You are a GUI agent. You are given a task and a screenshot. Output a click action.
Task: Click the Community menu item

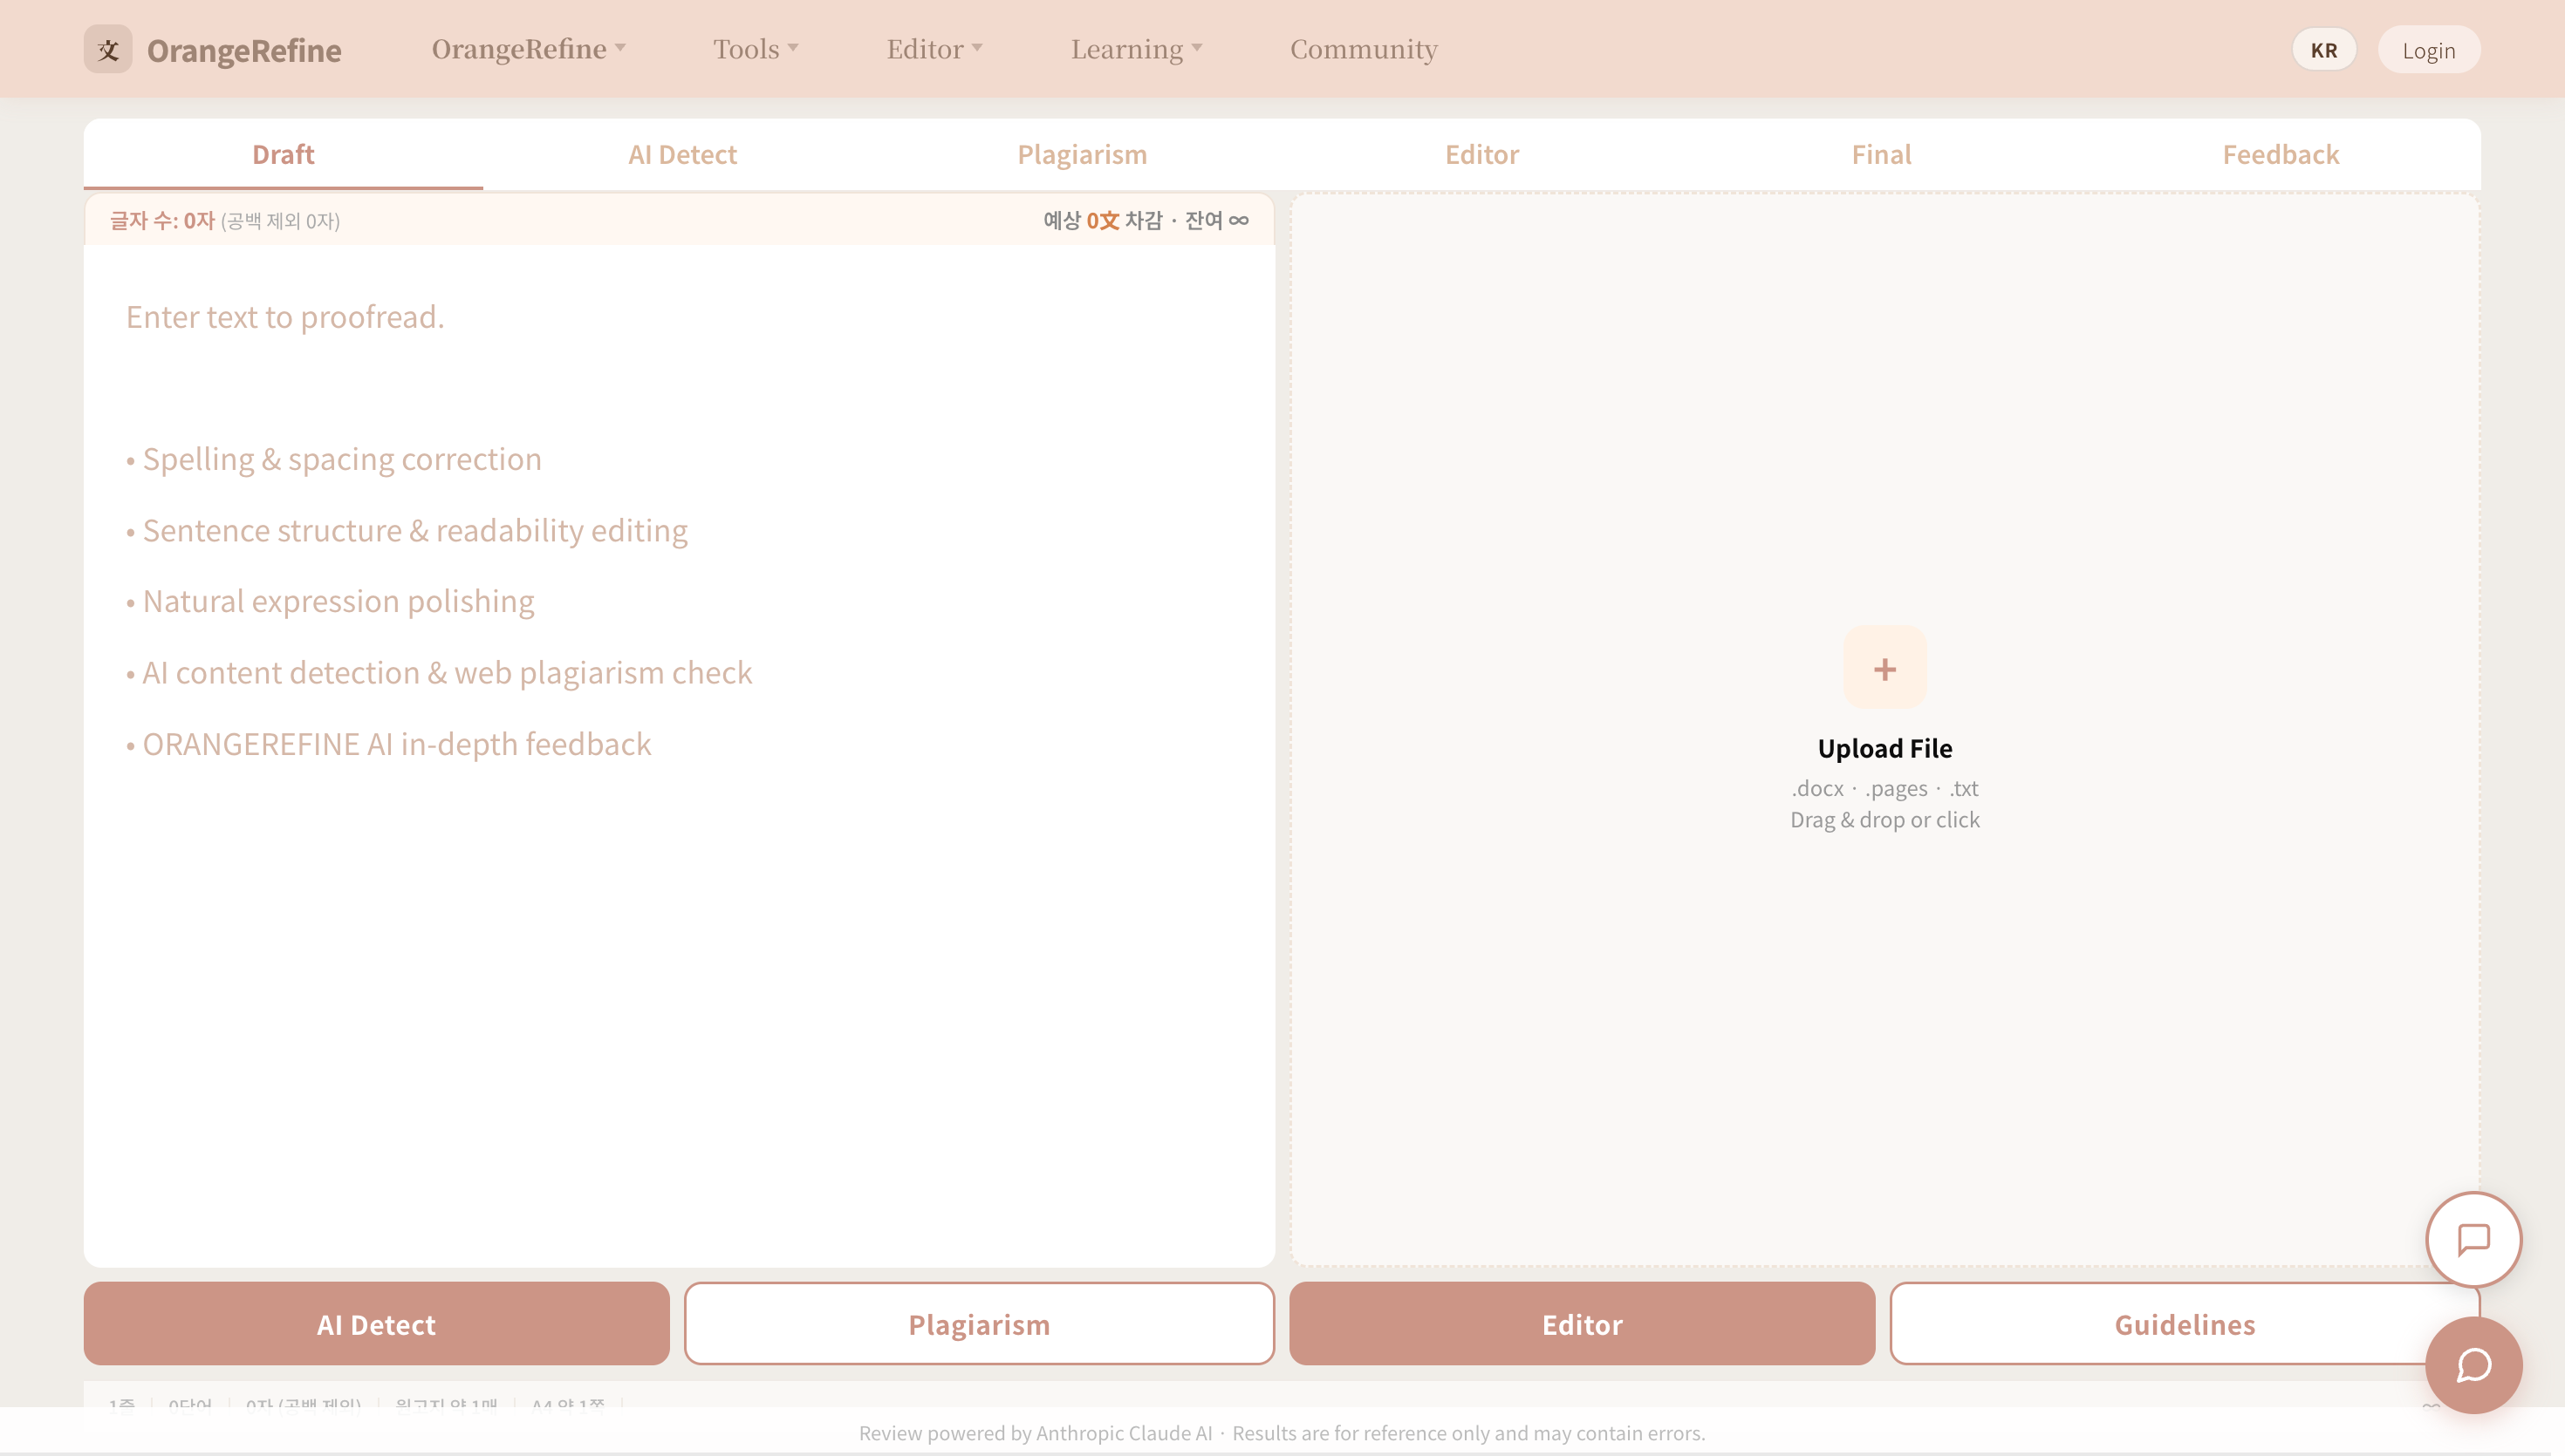[x=1363, y=48]
